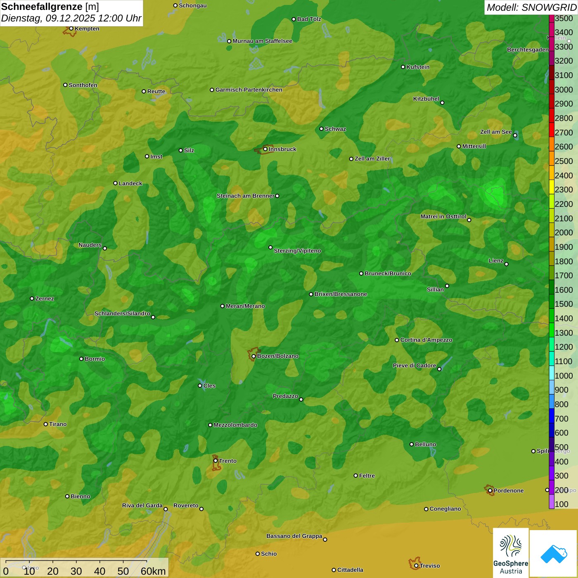
Task: Click the Bassano del Grappa label
Action: coord(294,536)
